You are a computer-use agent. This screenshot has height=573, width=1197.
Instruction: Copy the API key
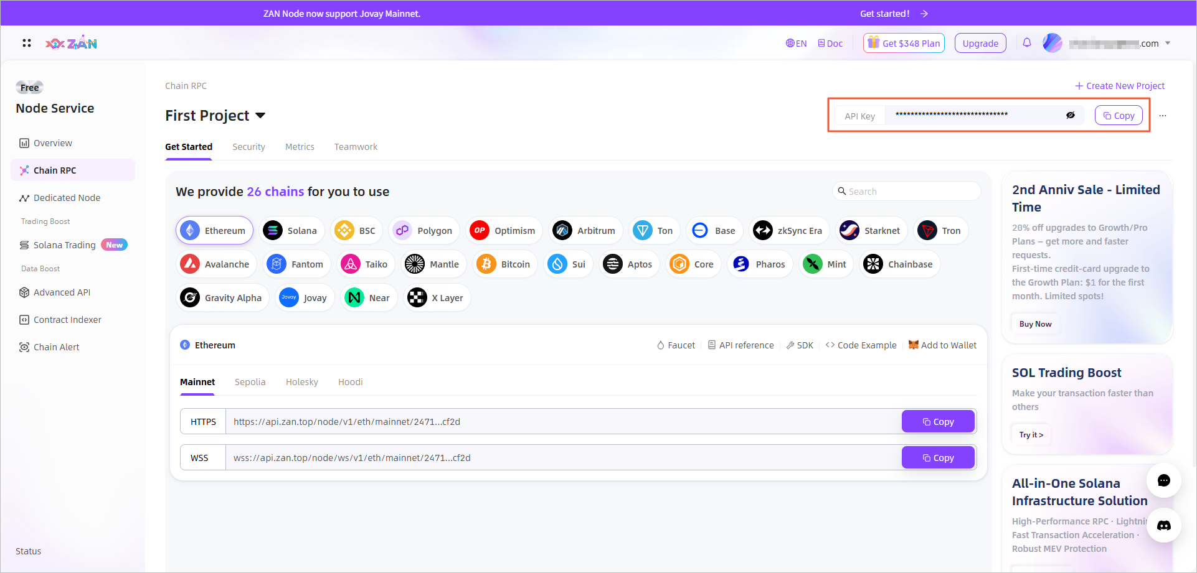[x=1119, y=115]
